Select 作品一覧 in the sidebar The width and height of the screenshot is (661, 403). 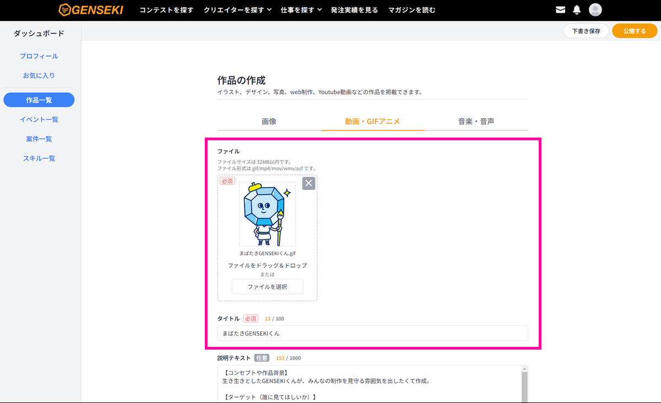click(39, 100)
